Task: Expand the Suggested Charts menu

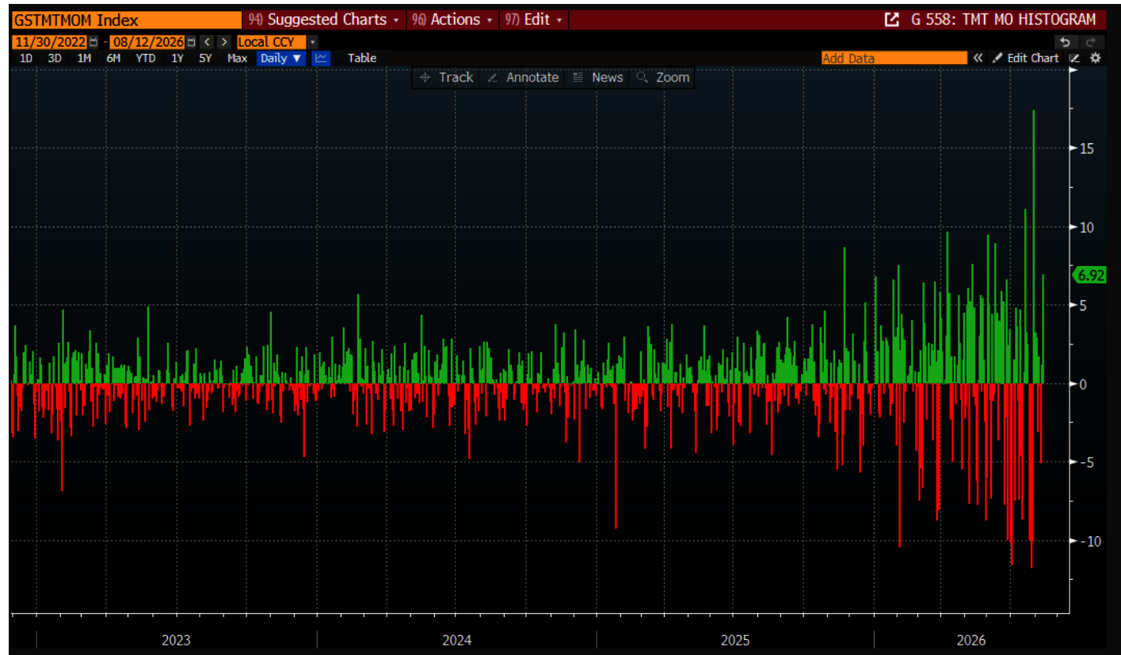Action: click(325, 20)
